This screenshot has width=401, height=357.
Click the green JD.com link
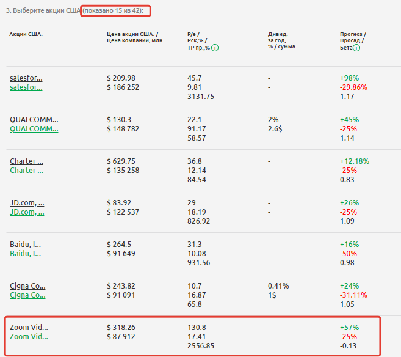coord(27,212)
